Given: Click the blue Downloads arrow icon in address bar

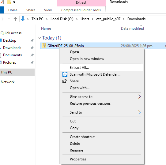Looking at the screenshot, I should click(x=23, y=19).
